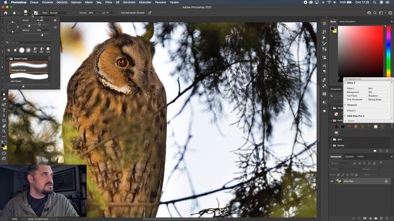Click the search icon in options bar right
The image size is (394, 221).
[375, 13]
